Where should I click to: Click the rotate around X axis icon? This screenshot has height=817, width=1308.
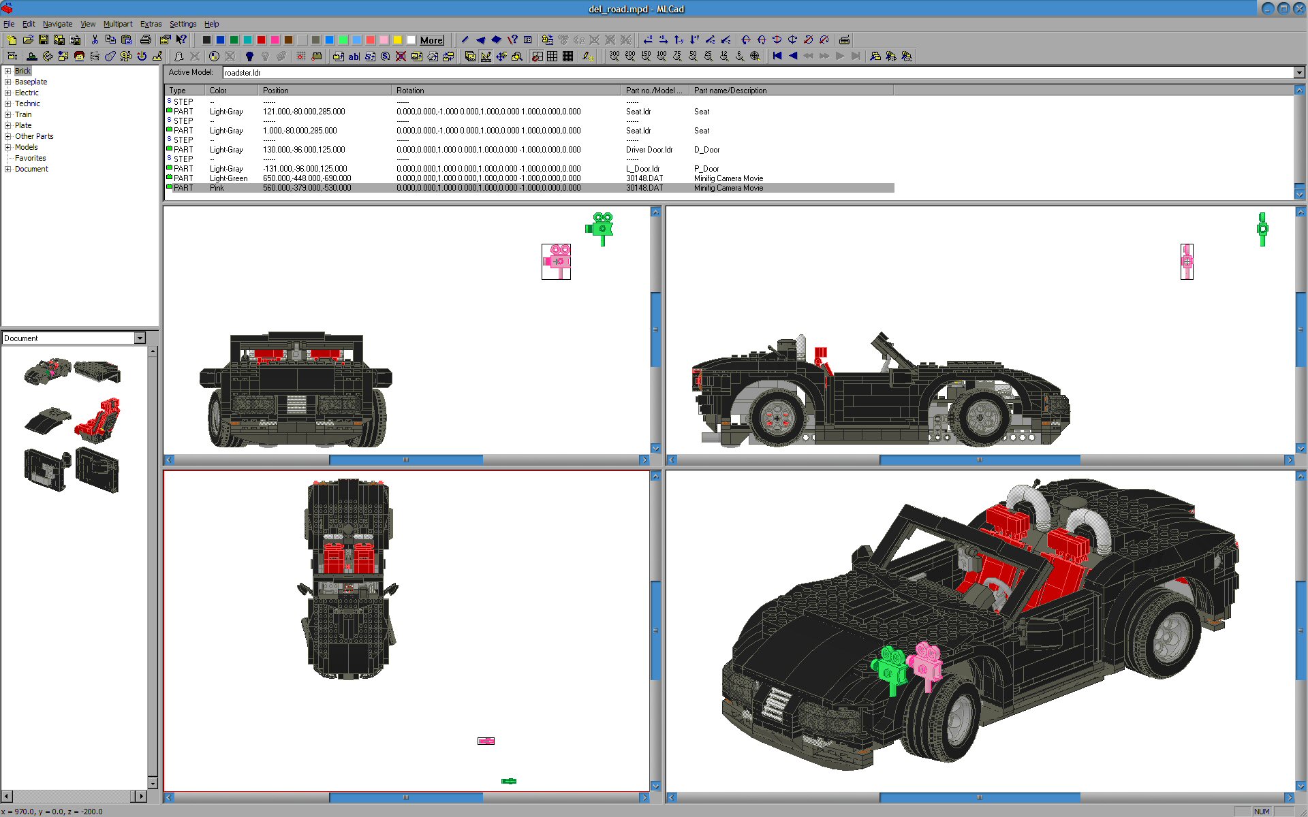[746, 40]
